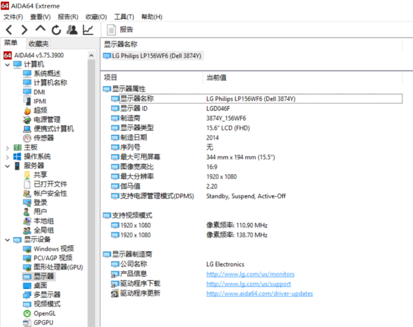Open the lg.com/us/monitors link
The width and height of the screenshot is (413, 327).
[251, 274]
